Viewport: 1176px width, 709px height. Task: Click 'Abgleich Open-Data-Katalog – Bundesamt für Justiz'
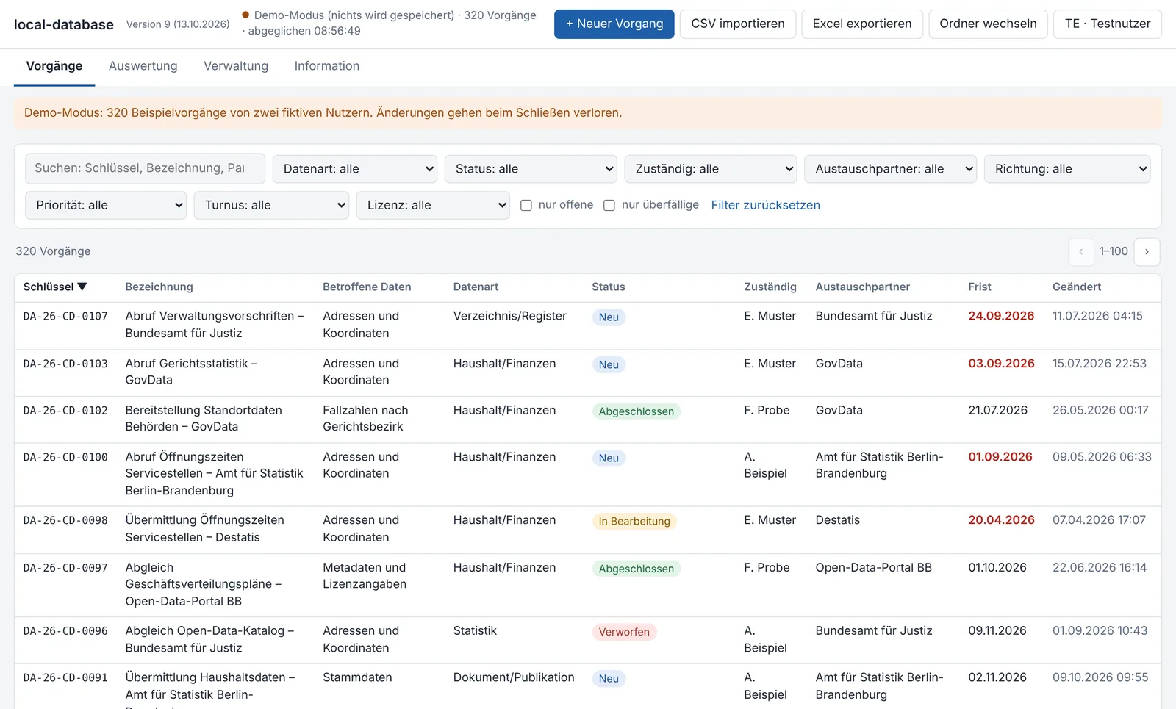[x=209, y=639]
